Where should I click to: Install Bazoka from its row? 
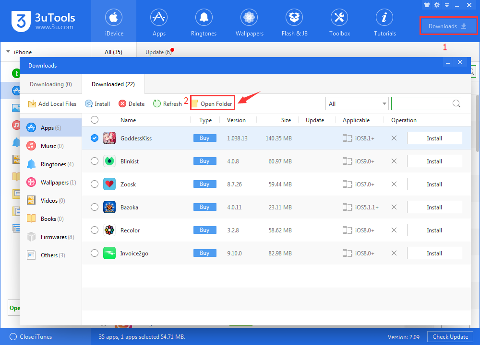[x=434, y=207]
